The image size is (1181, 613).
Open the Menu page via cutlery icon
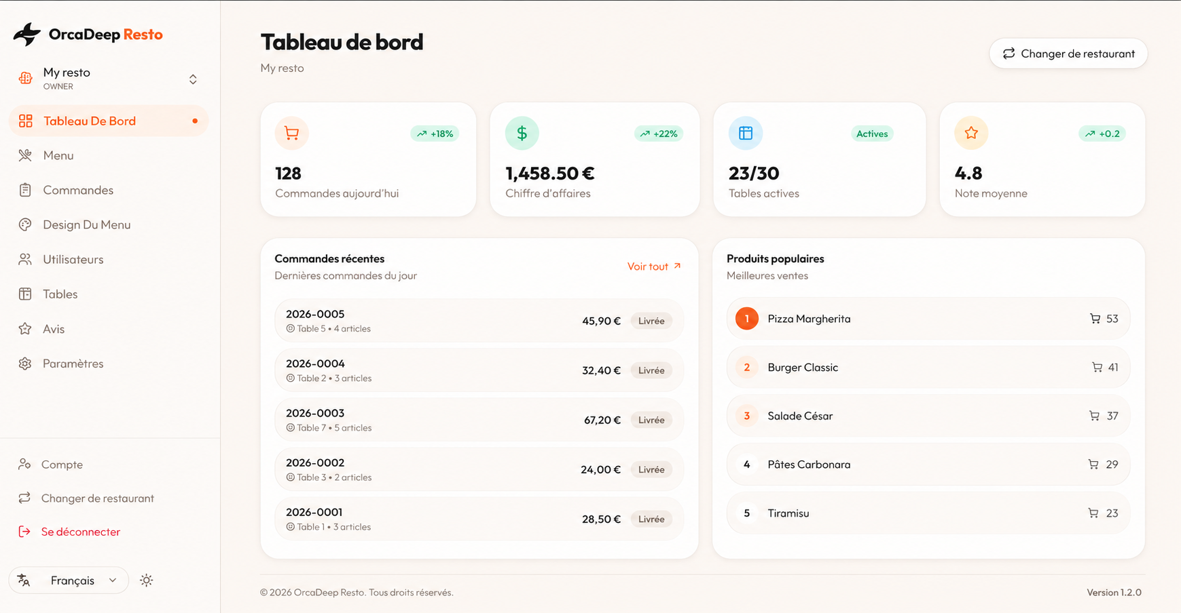point(25,155)
